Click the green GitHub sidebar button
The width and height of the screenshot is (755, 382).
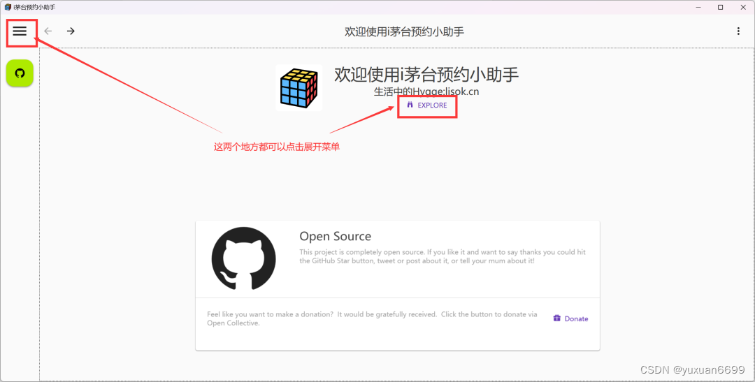point(20,73)
